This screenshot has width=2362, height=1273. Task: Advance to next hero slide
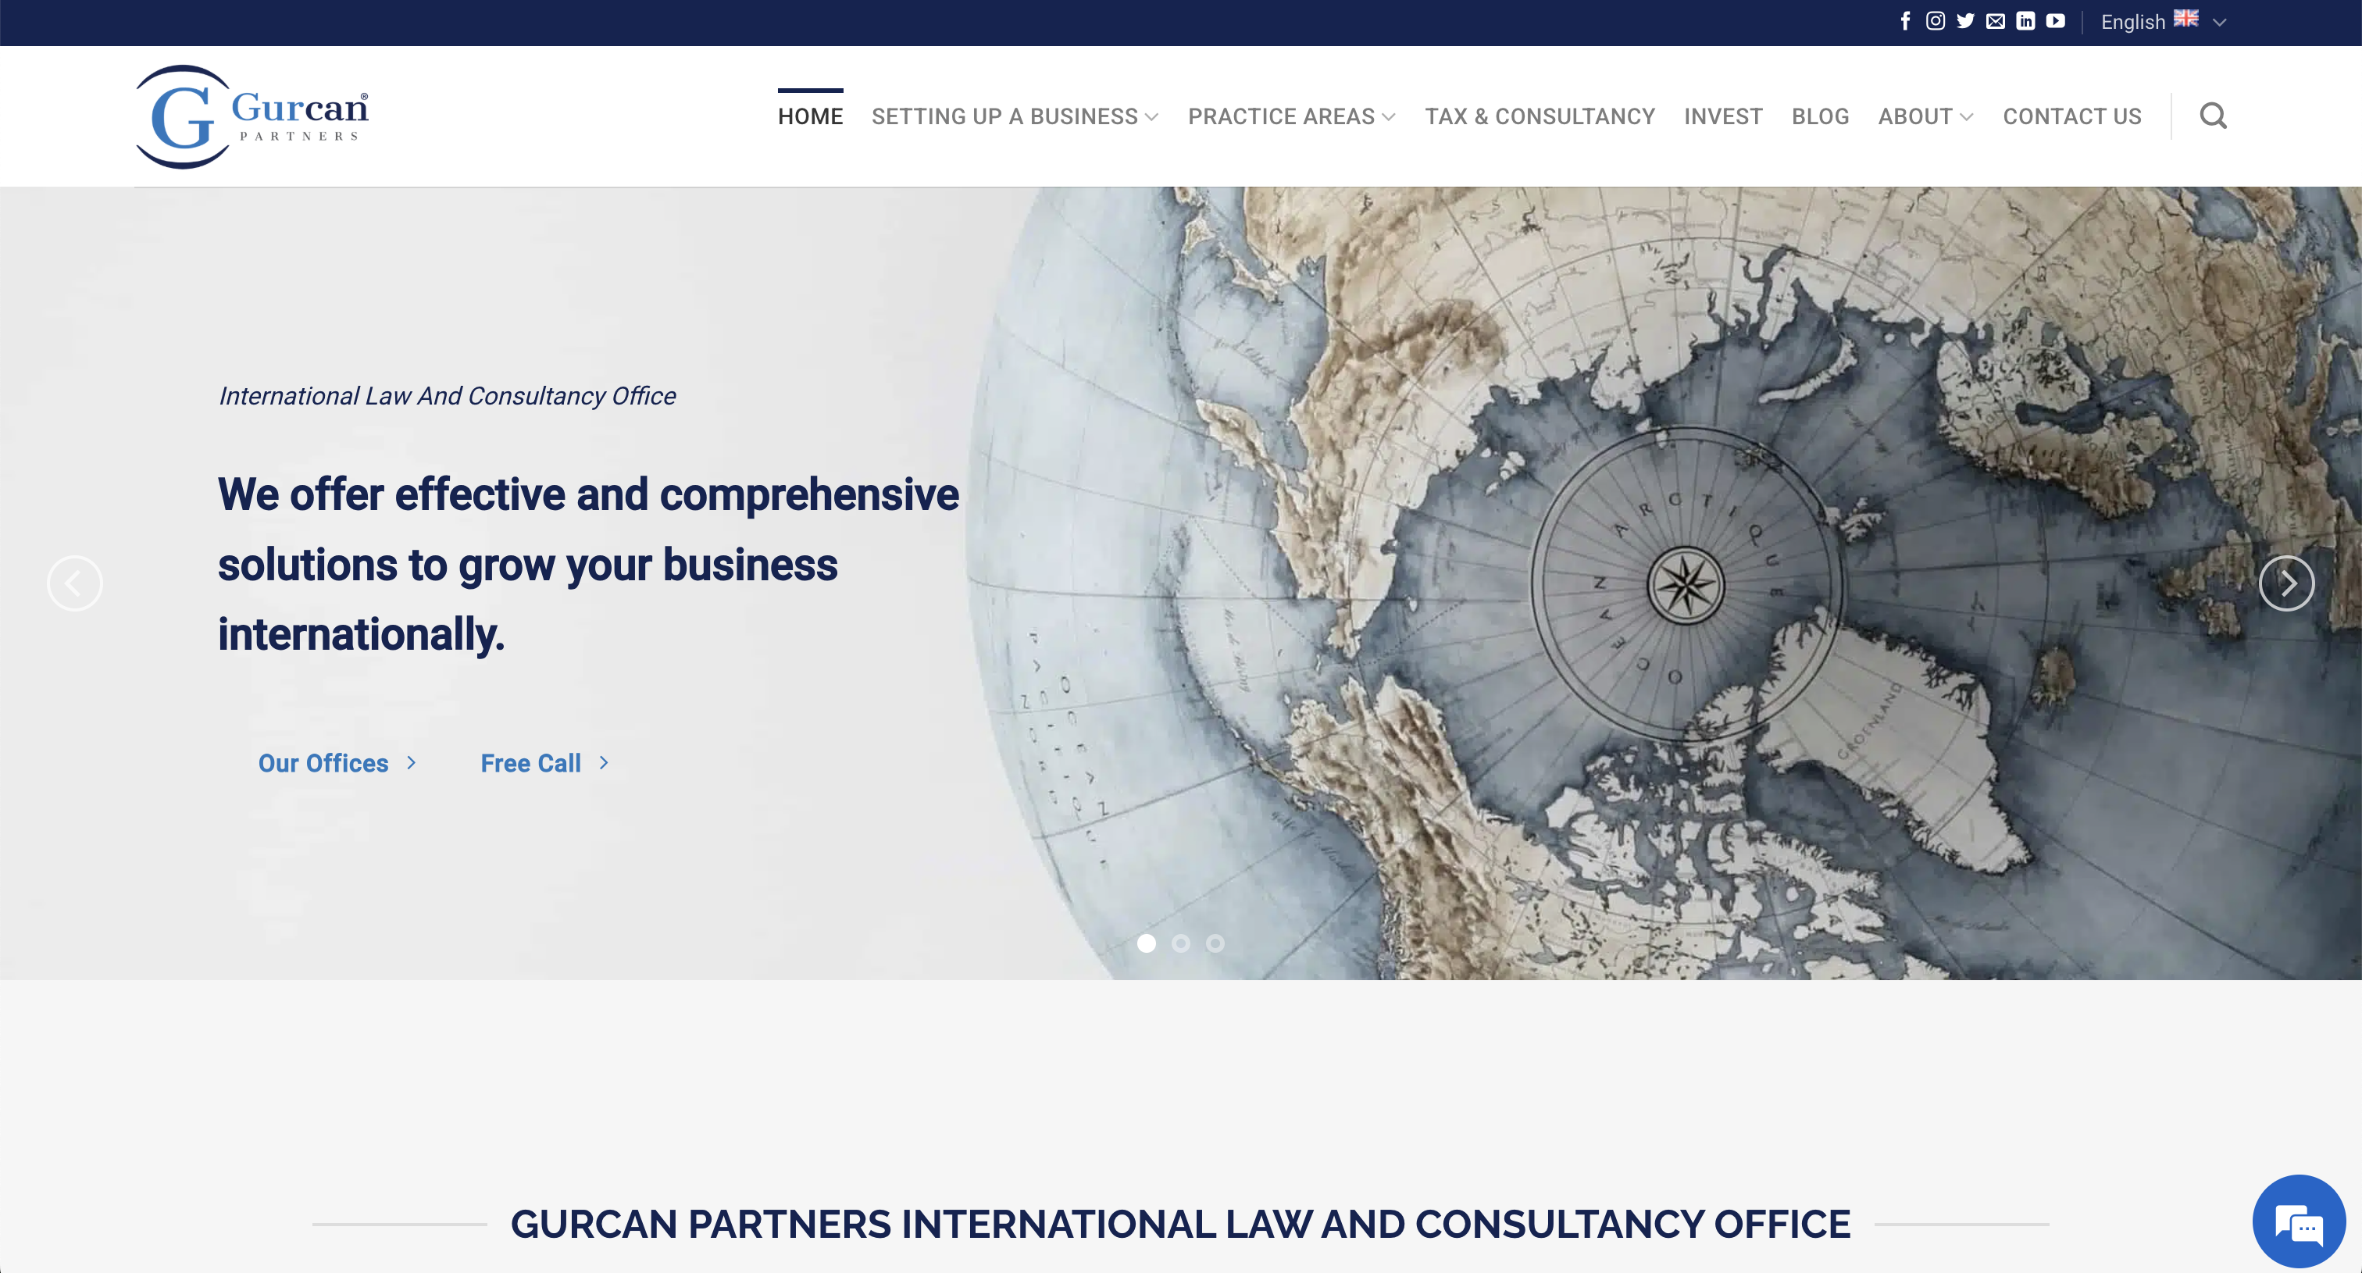pos(2286,583)
